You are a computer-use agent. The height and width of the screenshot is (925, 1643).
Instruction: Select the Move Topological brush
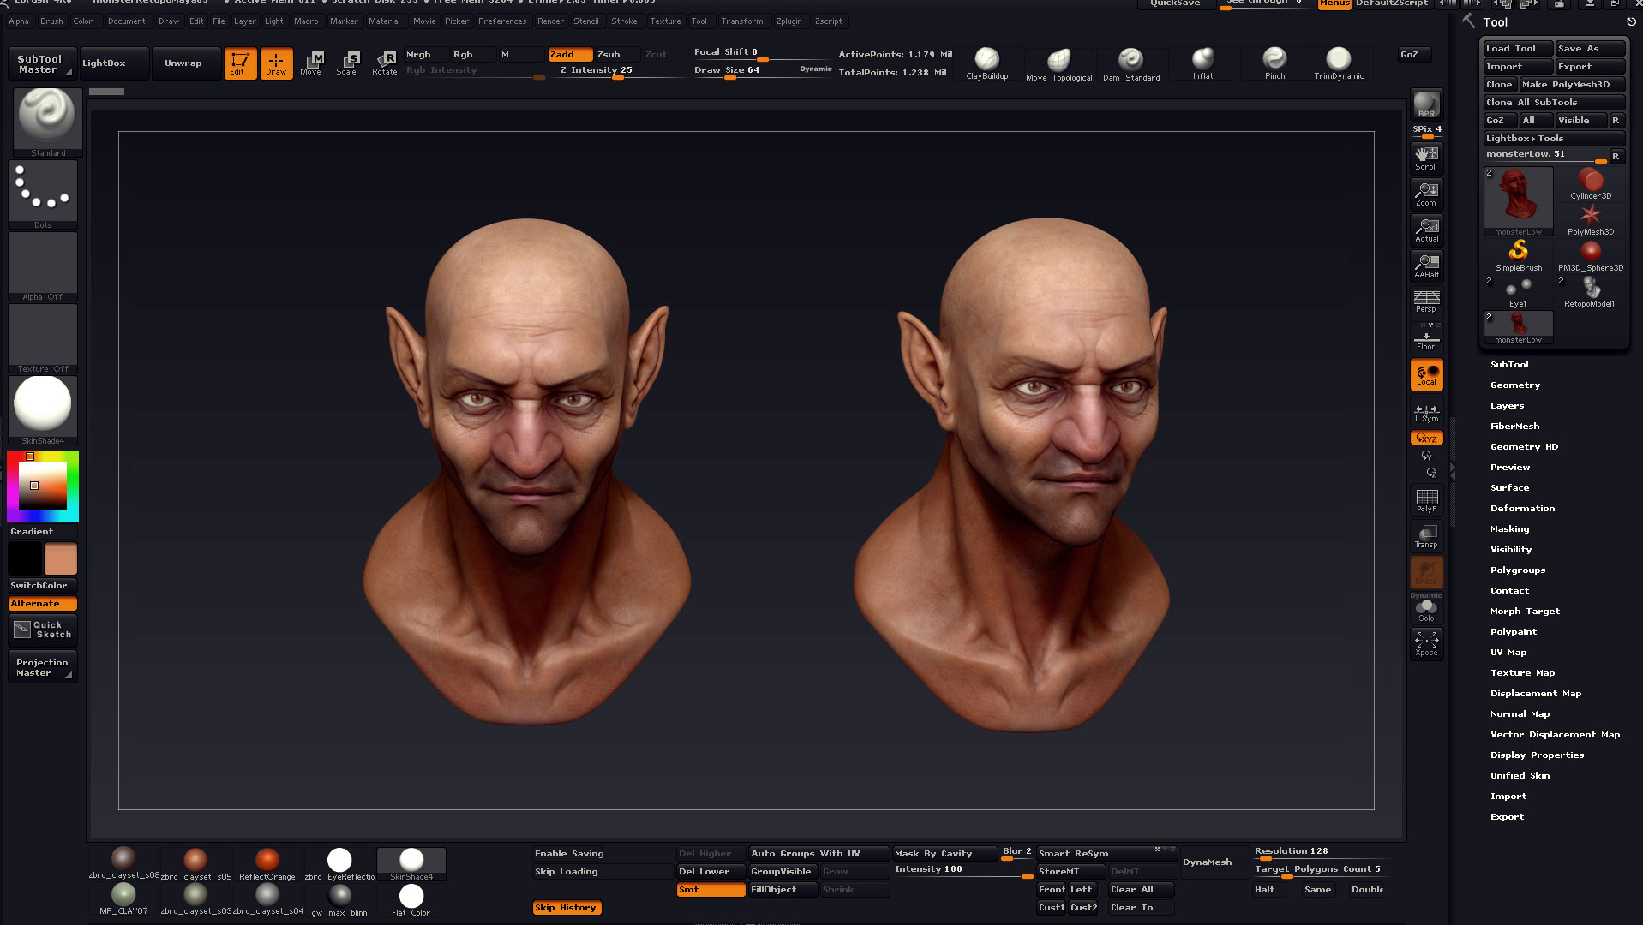(x=1058, y=64)
